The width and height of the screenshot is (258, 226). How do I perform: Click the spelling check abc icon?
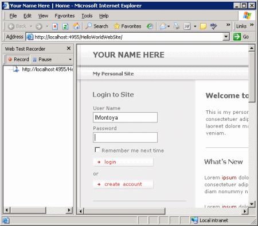coord(213,26)
